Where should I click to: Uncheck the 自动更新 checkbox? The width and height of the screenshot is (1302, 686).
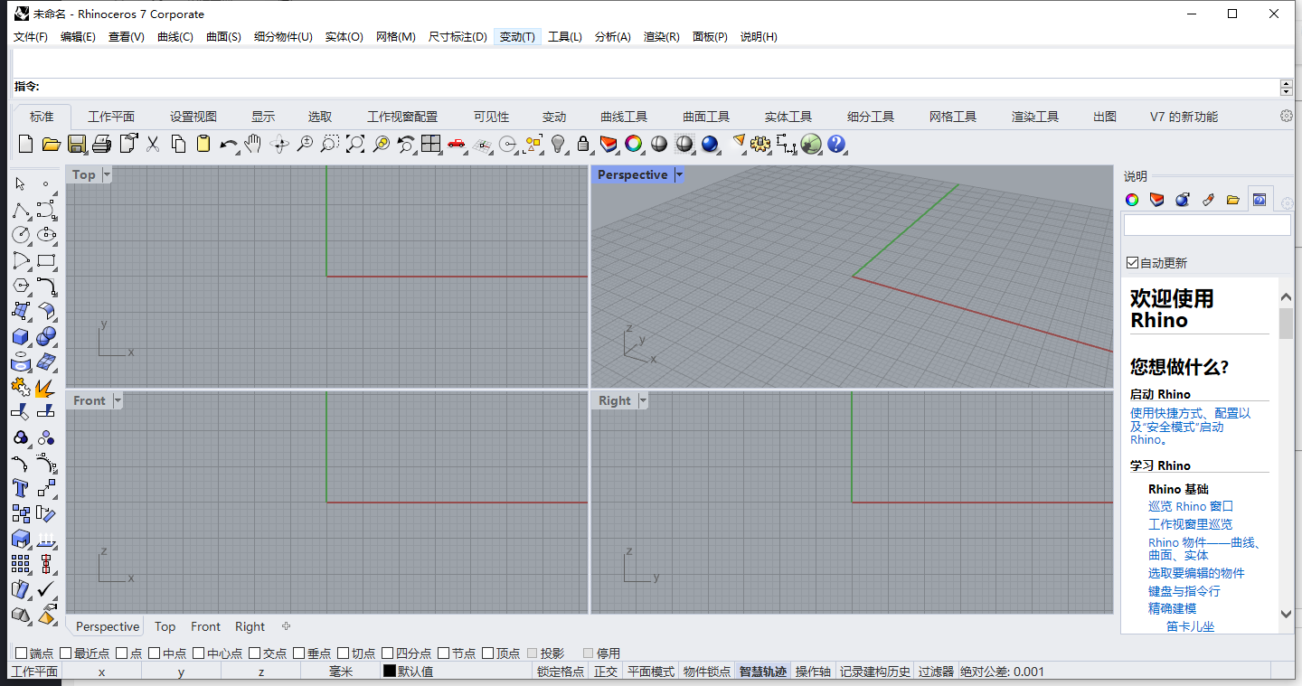tap(1132, 263)
